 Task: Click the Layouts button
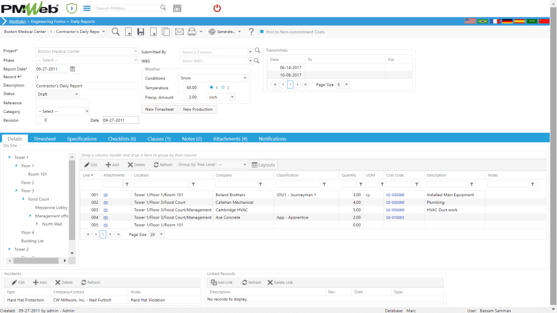263,165
